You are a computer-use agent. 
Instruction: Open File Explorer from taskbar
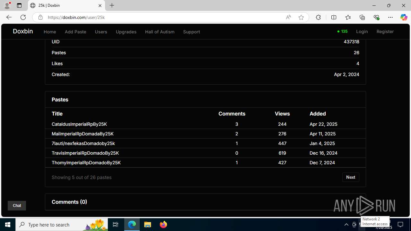pos(148,225)
